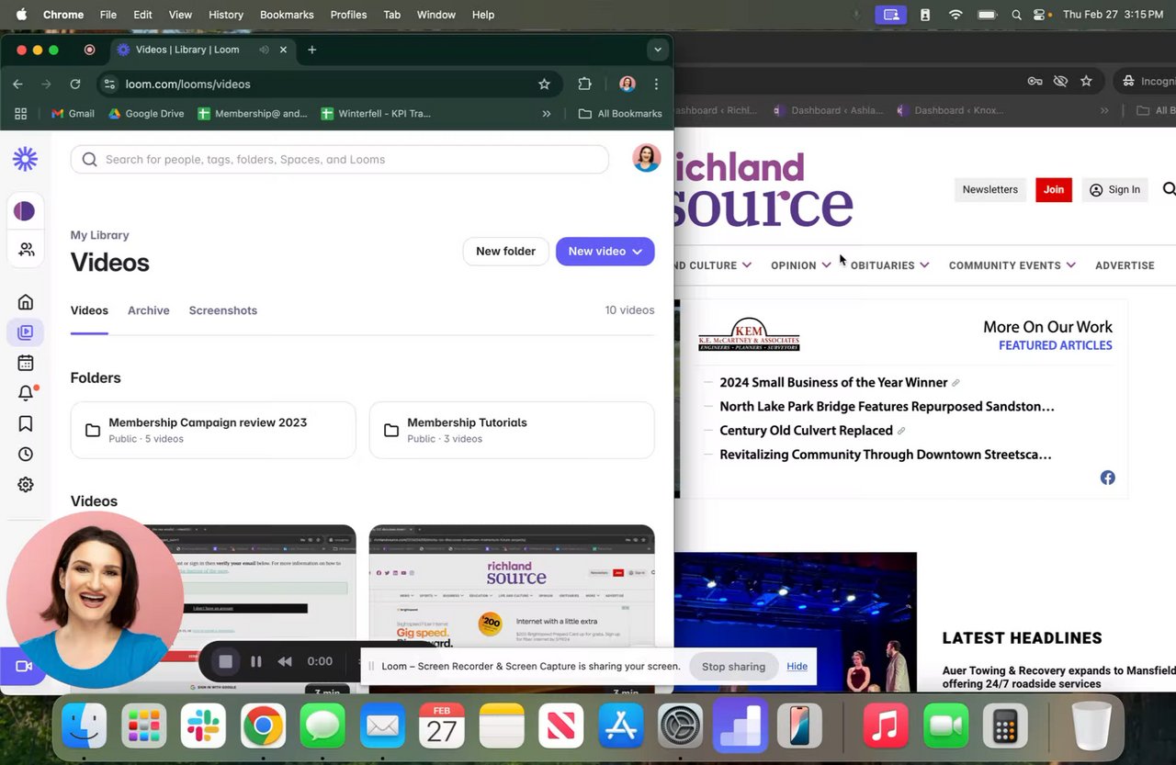
Task: Open History clock icon in Loom sidebar
Action: tap(26, 454)
